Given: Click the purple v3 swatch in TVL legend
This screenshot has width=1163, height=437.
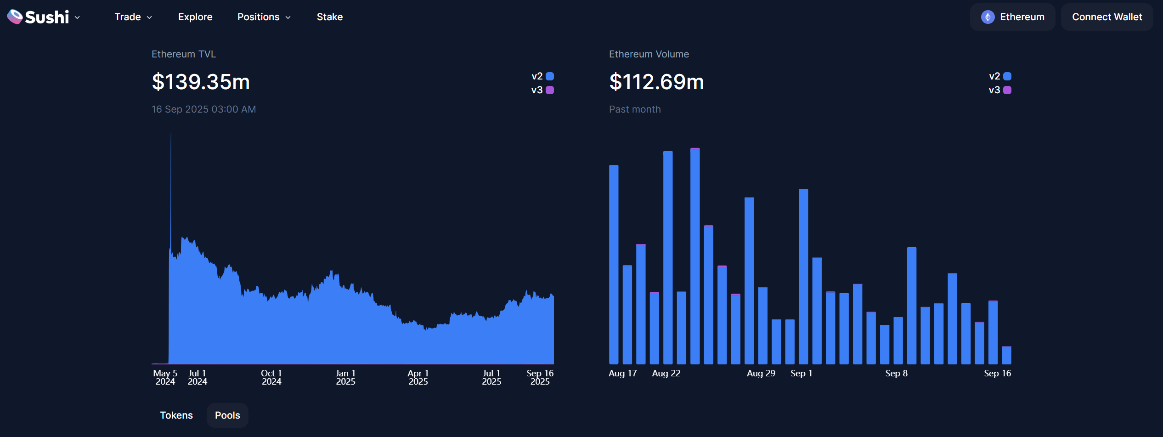Looking at the screenshot, I should click(550, 90).
